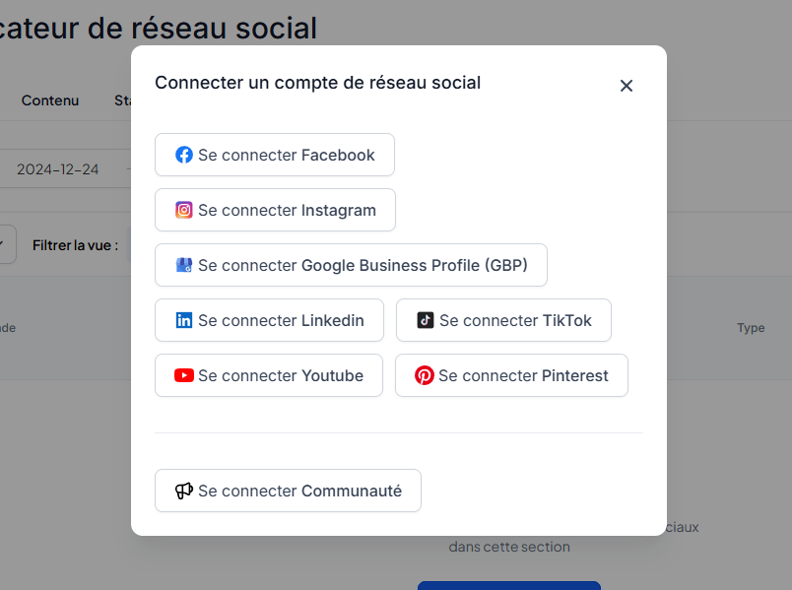Click the Type column header
The image size is (792, 590).
(x=751, y=328)
